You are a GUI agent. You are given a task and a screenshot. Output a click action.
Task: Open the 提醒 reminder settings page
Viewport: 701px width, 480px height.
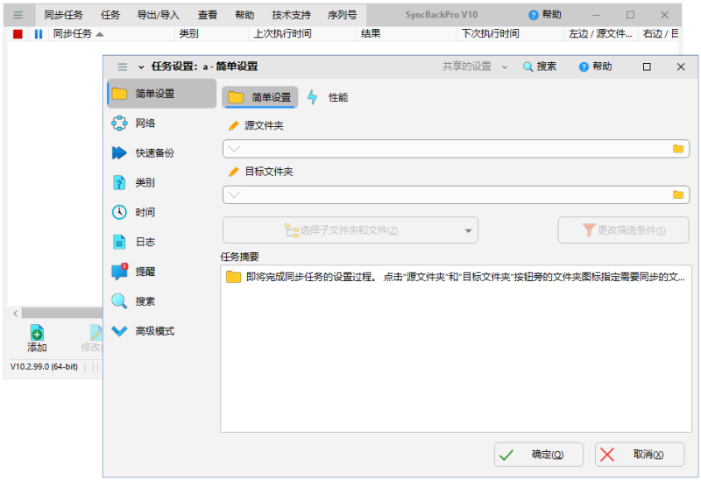pos(162,272)
